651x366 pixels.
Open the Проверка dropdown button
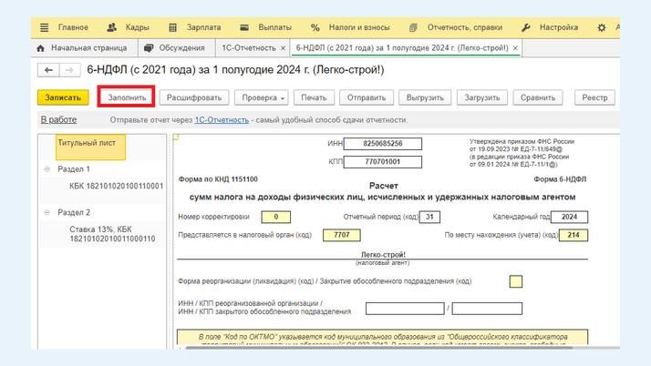tap(261, 97)
